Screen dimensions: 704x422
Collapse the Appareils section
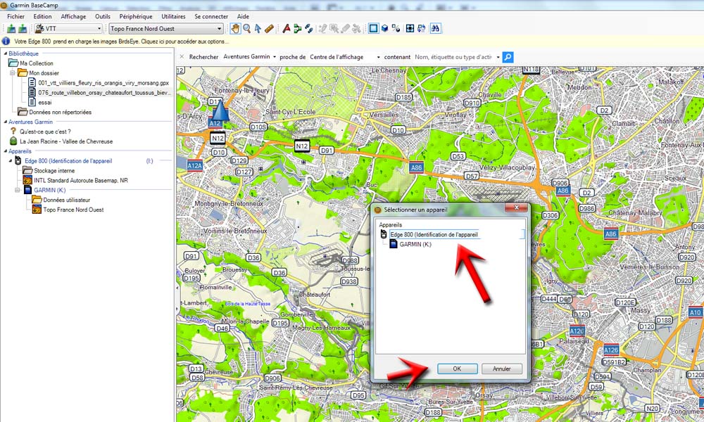pyautogui.click(x=6, y=151)
